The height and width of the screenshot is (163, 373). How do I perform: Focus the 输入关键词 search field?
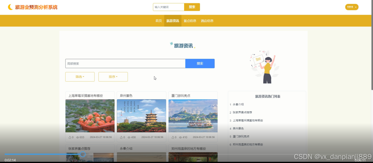click(x=169, y=7)
